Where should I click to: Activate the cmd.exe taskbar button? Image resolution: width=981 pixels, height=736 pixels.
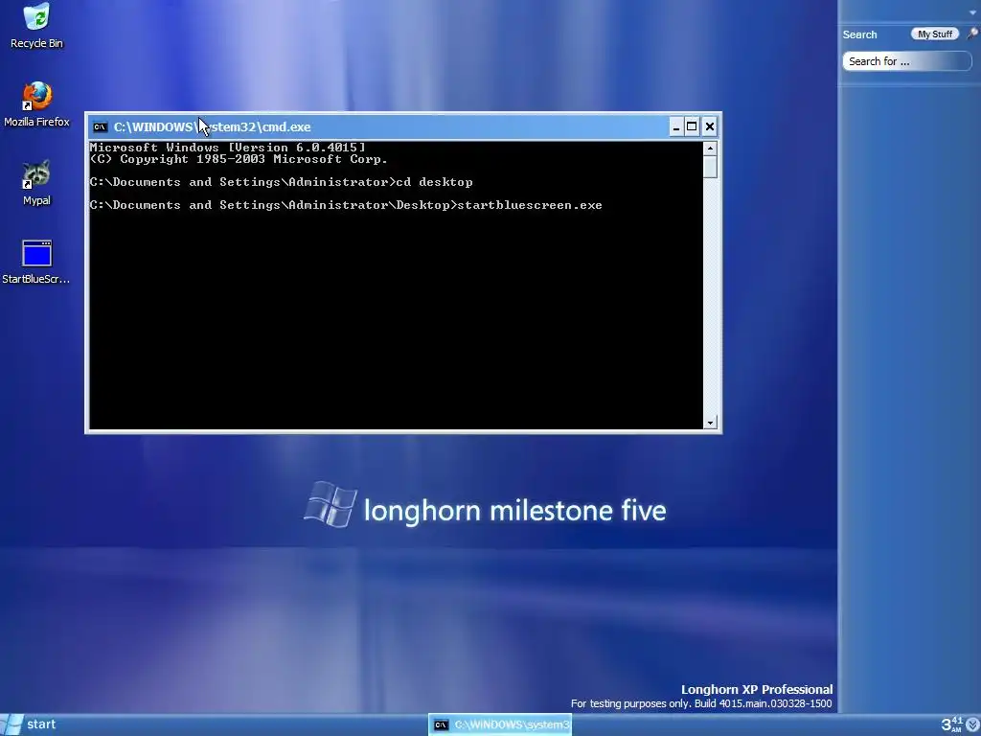tap(500, 724)
